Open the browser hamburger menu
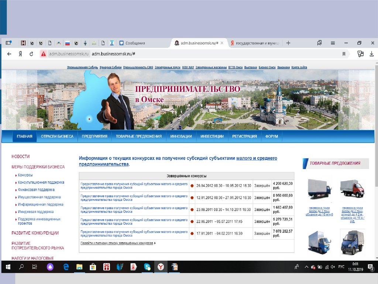The width and height of the screenshot is (378, 284). tap(332, 43)
